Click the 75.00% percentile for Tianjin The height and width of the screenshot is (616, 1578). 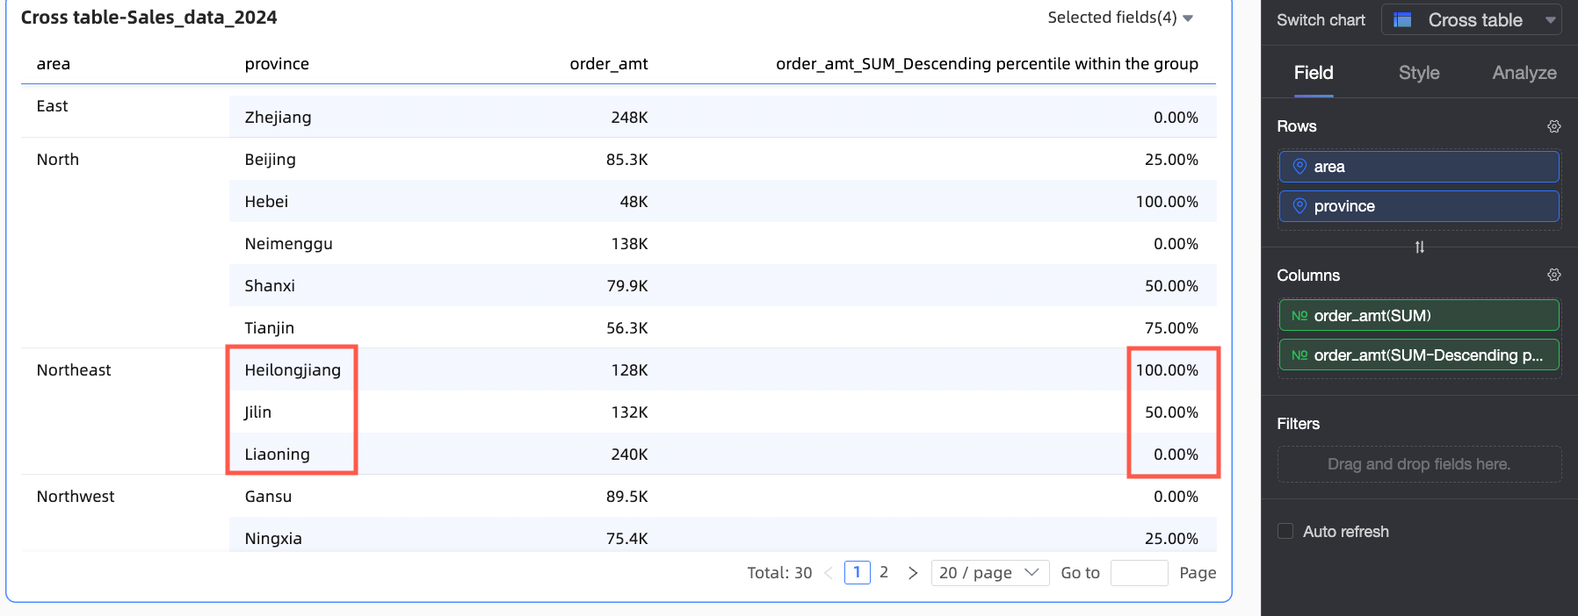(1171, 328)
